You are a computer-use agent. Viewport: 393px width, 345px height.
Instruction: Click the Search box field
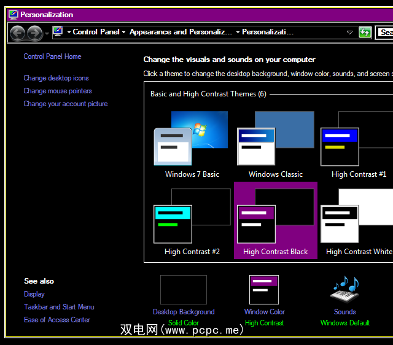pos(384,33)
